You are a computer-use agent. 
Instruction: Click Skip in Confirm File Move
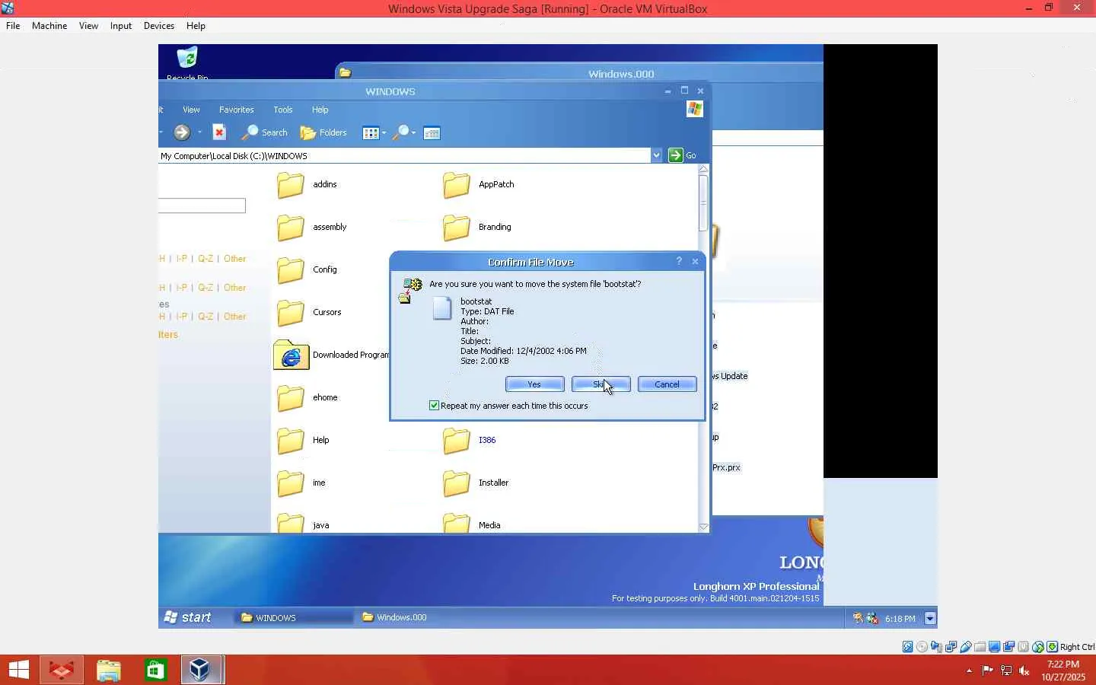tap(601, 384)
